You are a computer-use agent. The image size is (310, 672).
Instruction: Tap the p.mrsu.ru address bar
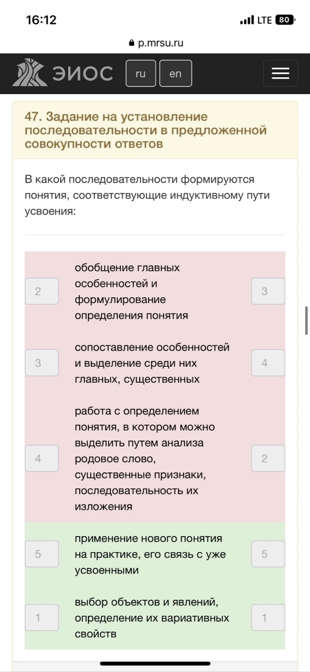click(155, 43)
